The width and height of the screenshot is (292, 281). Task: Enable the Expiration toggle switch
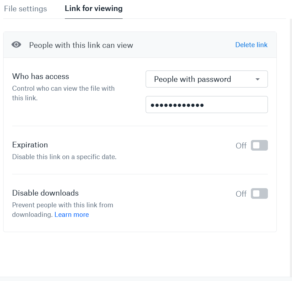259,145
